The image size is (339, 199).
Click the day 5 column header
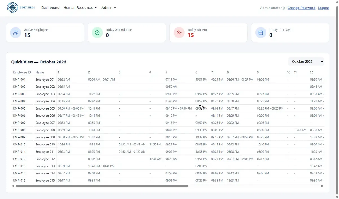tap(166, 72)
